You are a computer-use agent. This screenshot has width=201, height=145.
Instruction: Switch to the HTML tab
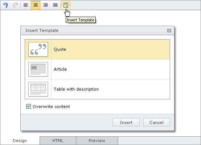tap(58, 141)
